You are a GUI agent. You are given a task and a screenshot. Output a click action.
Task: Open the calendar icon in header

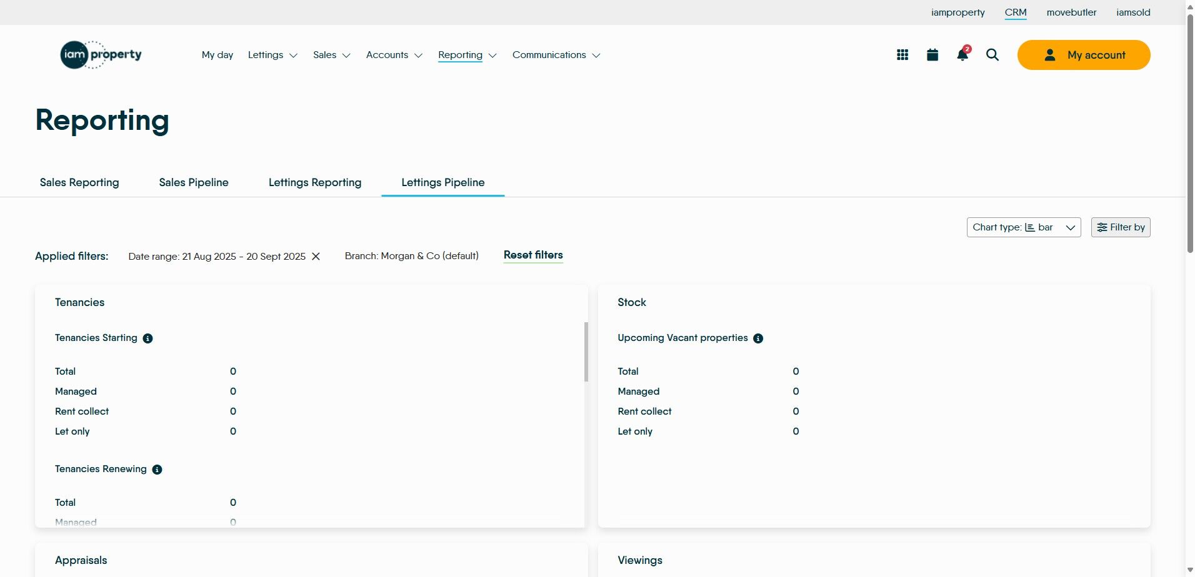(x=932, y=55)
